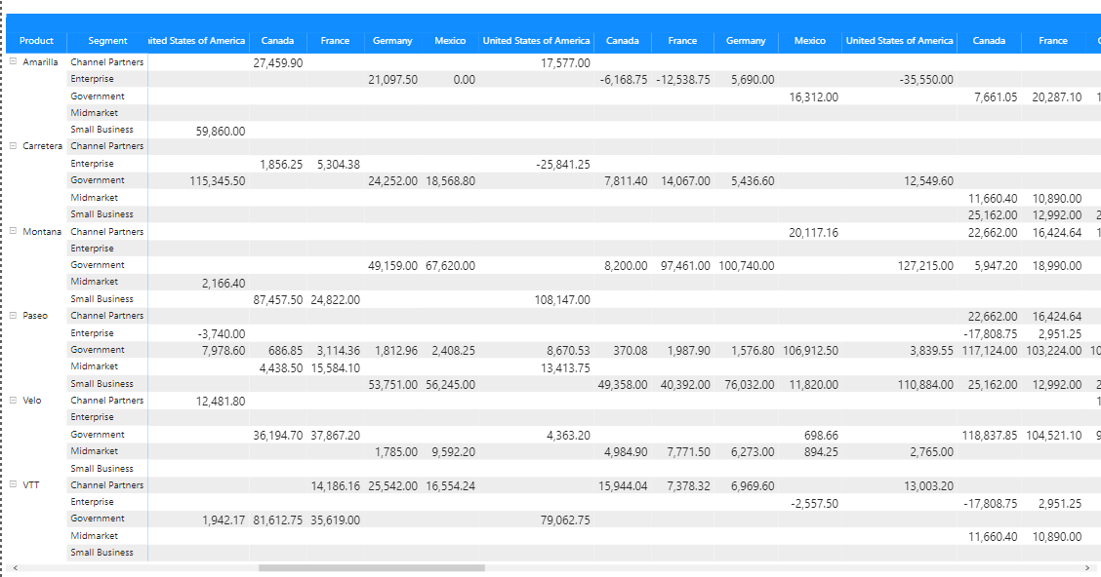The image size is (1101, 577).
Task: Select the Amarilla product label
Action: (40, 61)
